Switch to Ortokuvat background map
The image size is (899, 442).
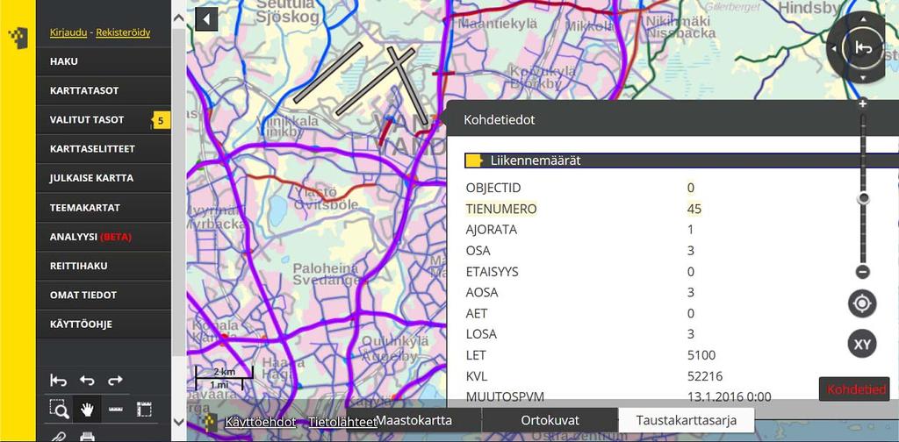550,420
